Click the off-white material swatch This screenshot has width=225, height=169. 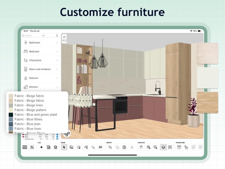(207, 78)
